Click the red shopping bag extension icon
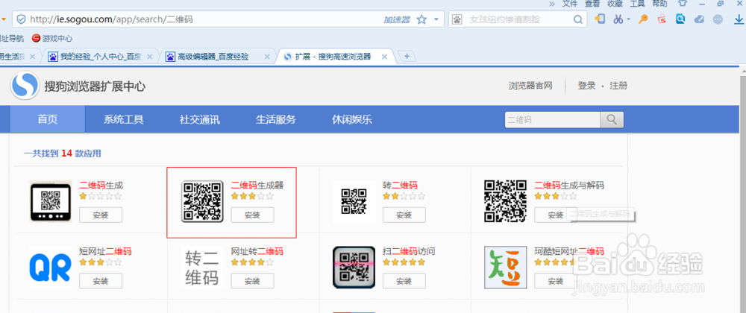 [x=662, y=19]
